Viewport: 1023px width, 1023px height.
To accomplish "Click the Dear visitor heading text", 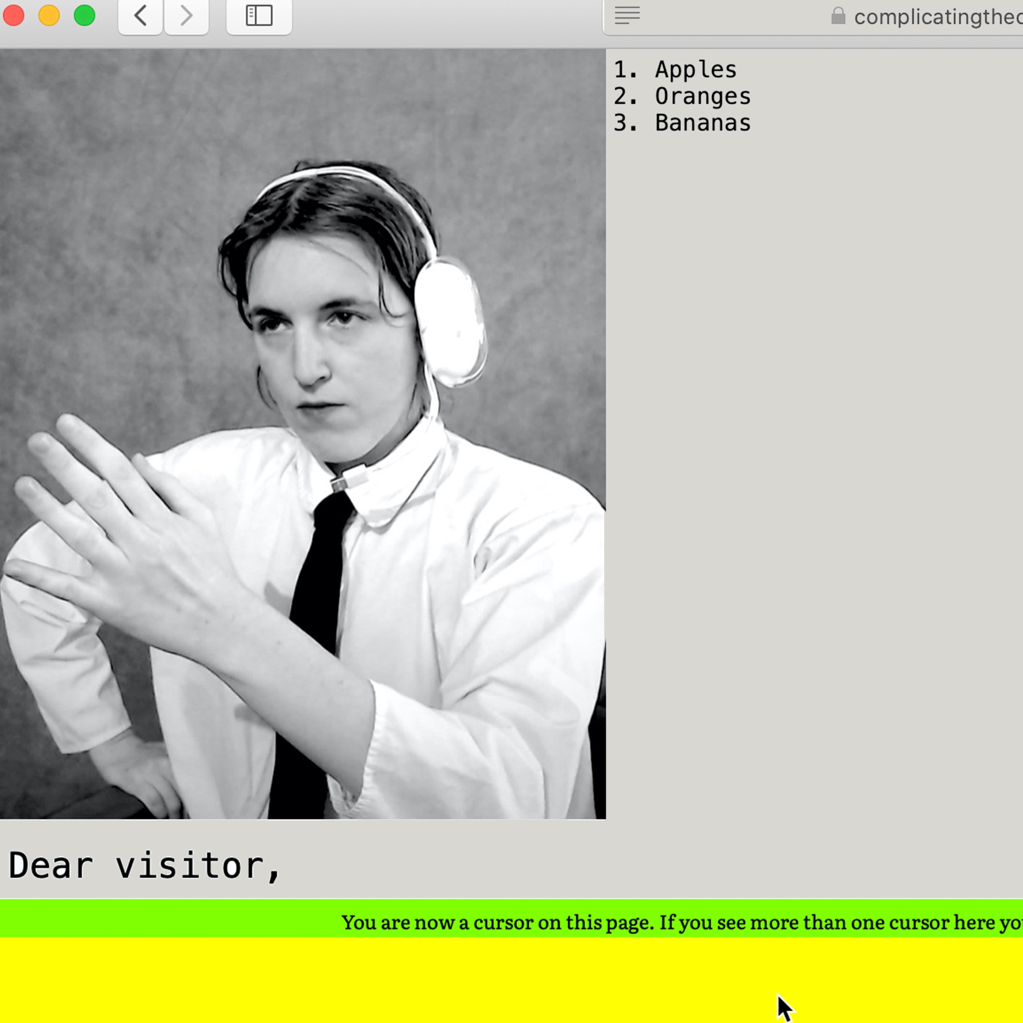I will [144, 866].
